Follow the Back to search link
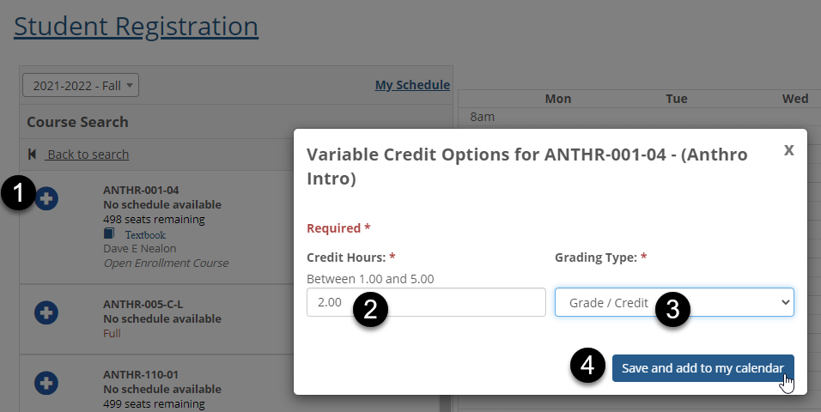The image size is (821, 412). pos(88,154)
